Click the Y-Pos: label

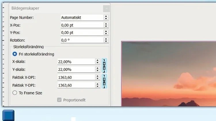point(15,32)
